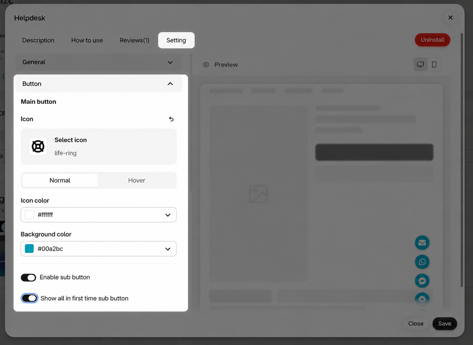The image size is (473, 345).
Task: Collapse the Button section
Action: (99, 84)
